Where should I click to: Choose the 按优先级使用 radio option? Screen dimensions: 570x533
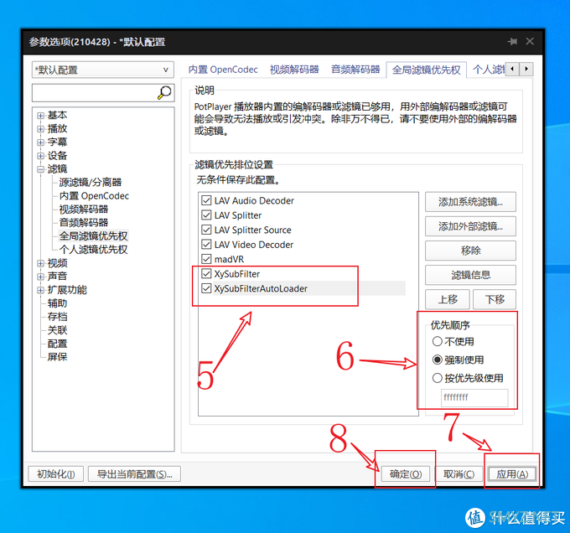(438, 378)
